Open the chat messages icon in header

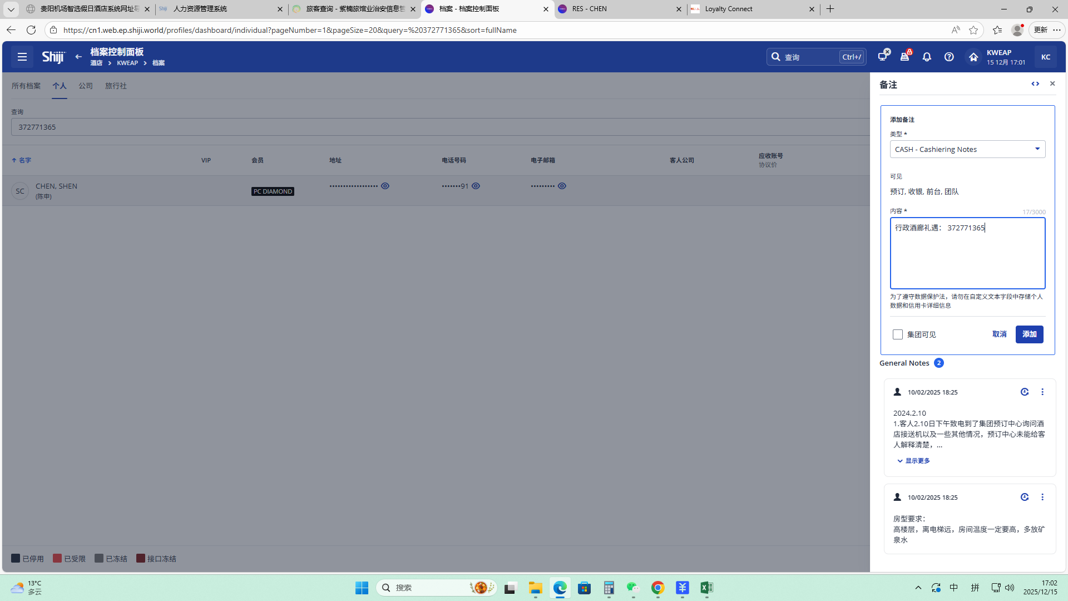[883, 56]
